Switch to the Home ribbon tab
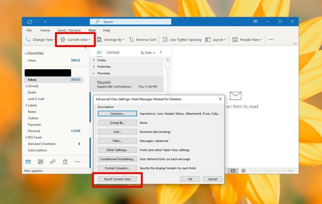This screenshot has width=322, height=204. pos(45,30)
